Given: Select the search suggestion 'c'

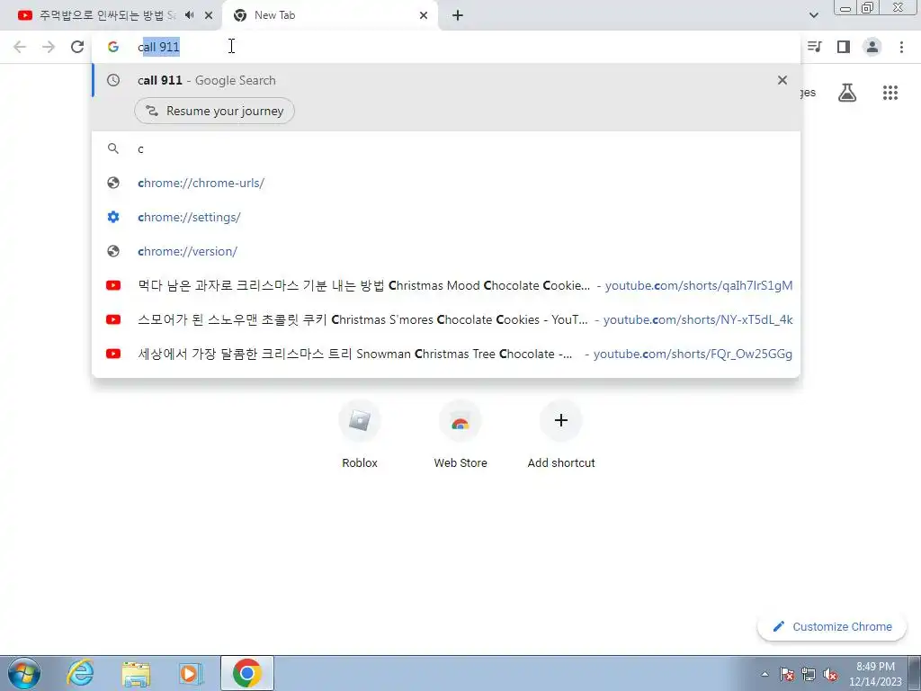Looking at the screenshot, I should pos(446,148).
